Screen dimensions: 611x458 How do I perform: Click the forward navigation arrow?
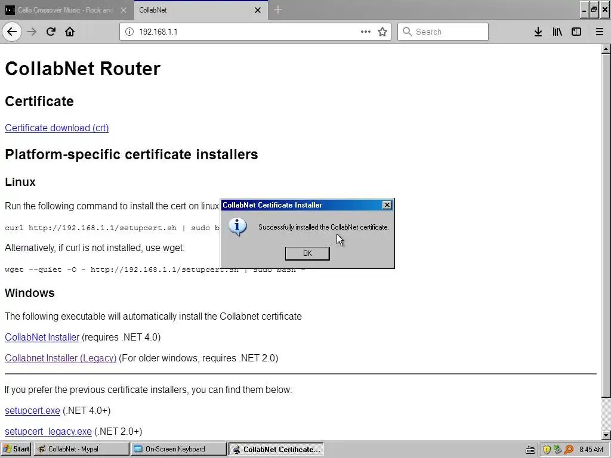(x=32, y=32)
